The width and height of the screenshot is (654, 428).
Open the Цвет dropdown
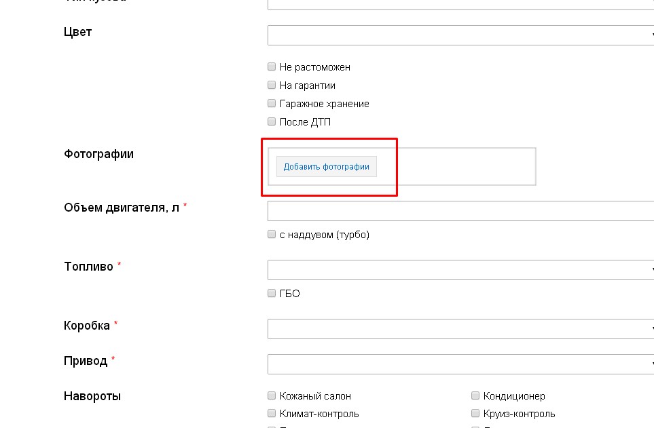point(460,35)
